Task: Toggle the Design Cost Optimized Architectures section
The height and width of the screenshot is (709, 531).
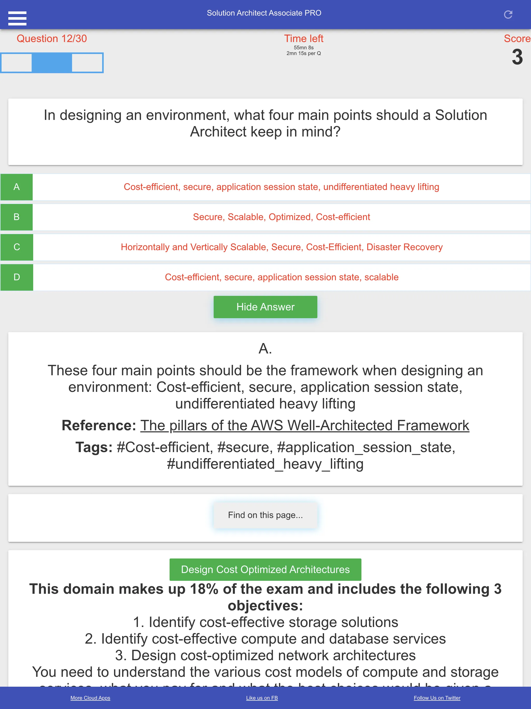Action: (x=265, y=569)
